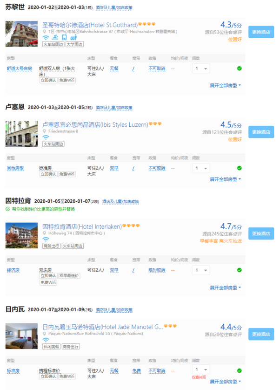Screen dimensions: 279x390
Task: Open room count dropdown for 经济房
Action: 201,270
